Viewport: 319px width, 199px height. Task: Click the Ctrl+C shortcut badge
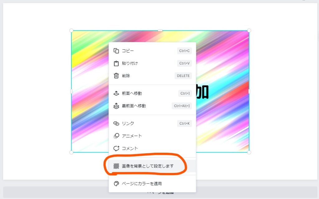point(184,51)
